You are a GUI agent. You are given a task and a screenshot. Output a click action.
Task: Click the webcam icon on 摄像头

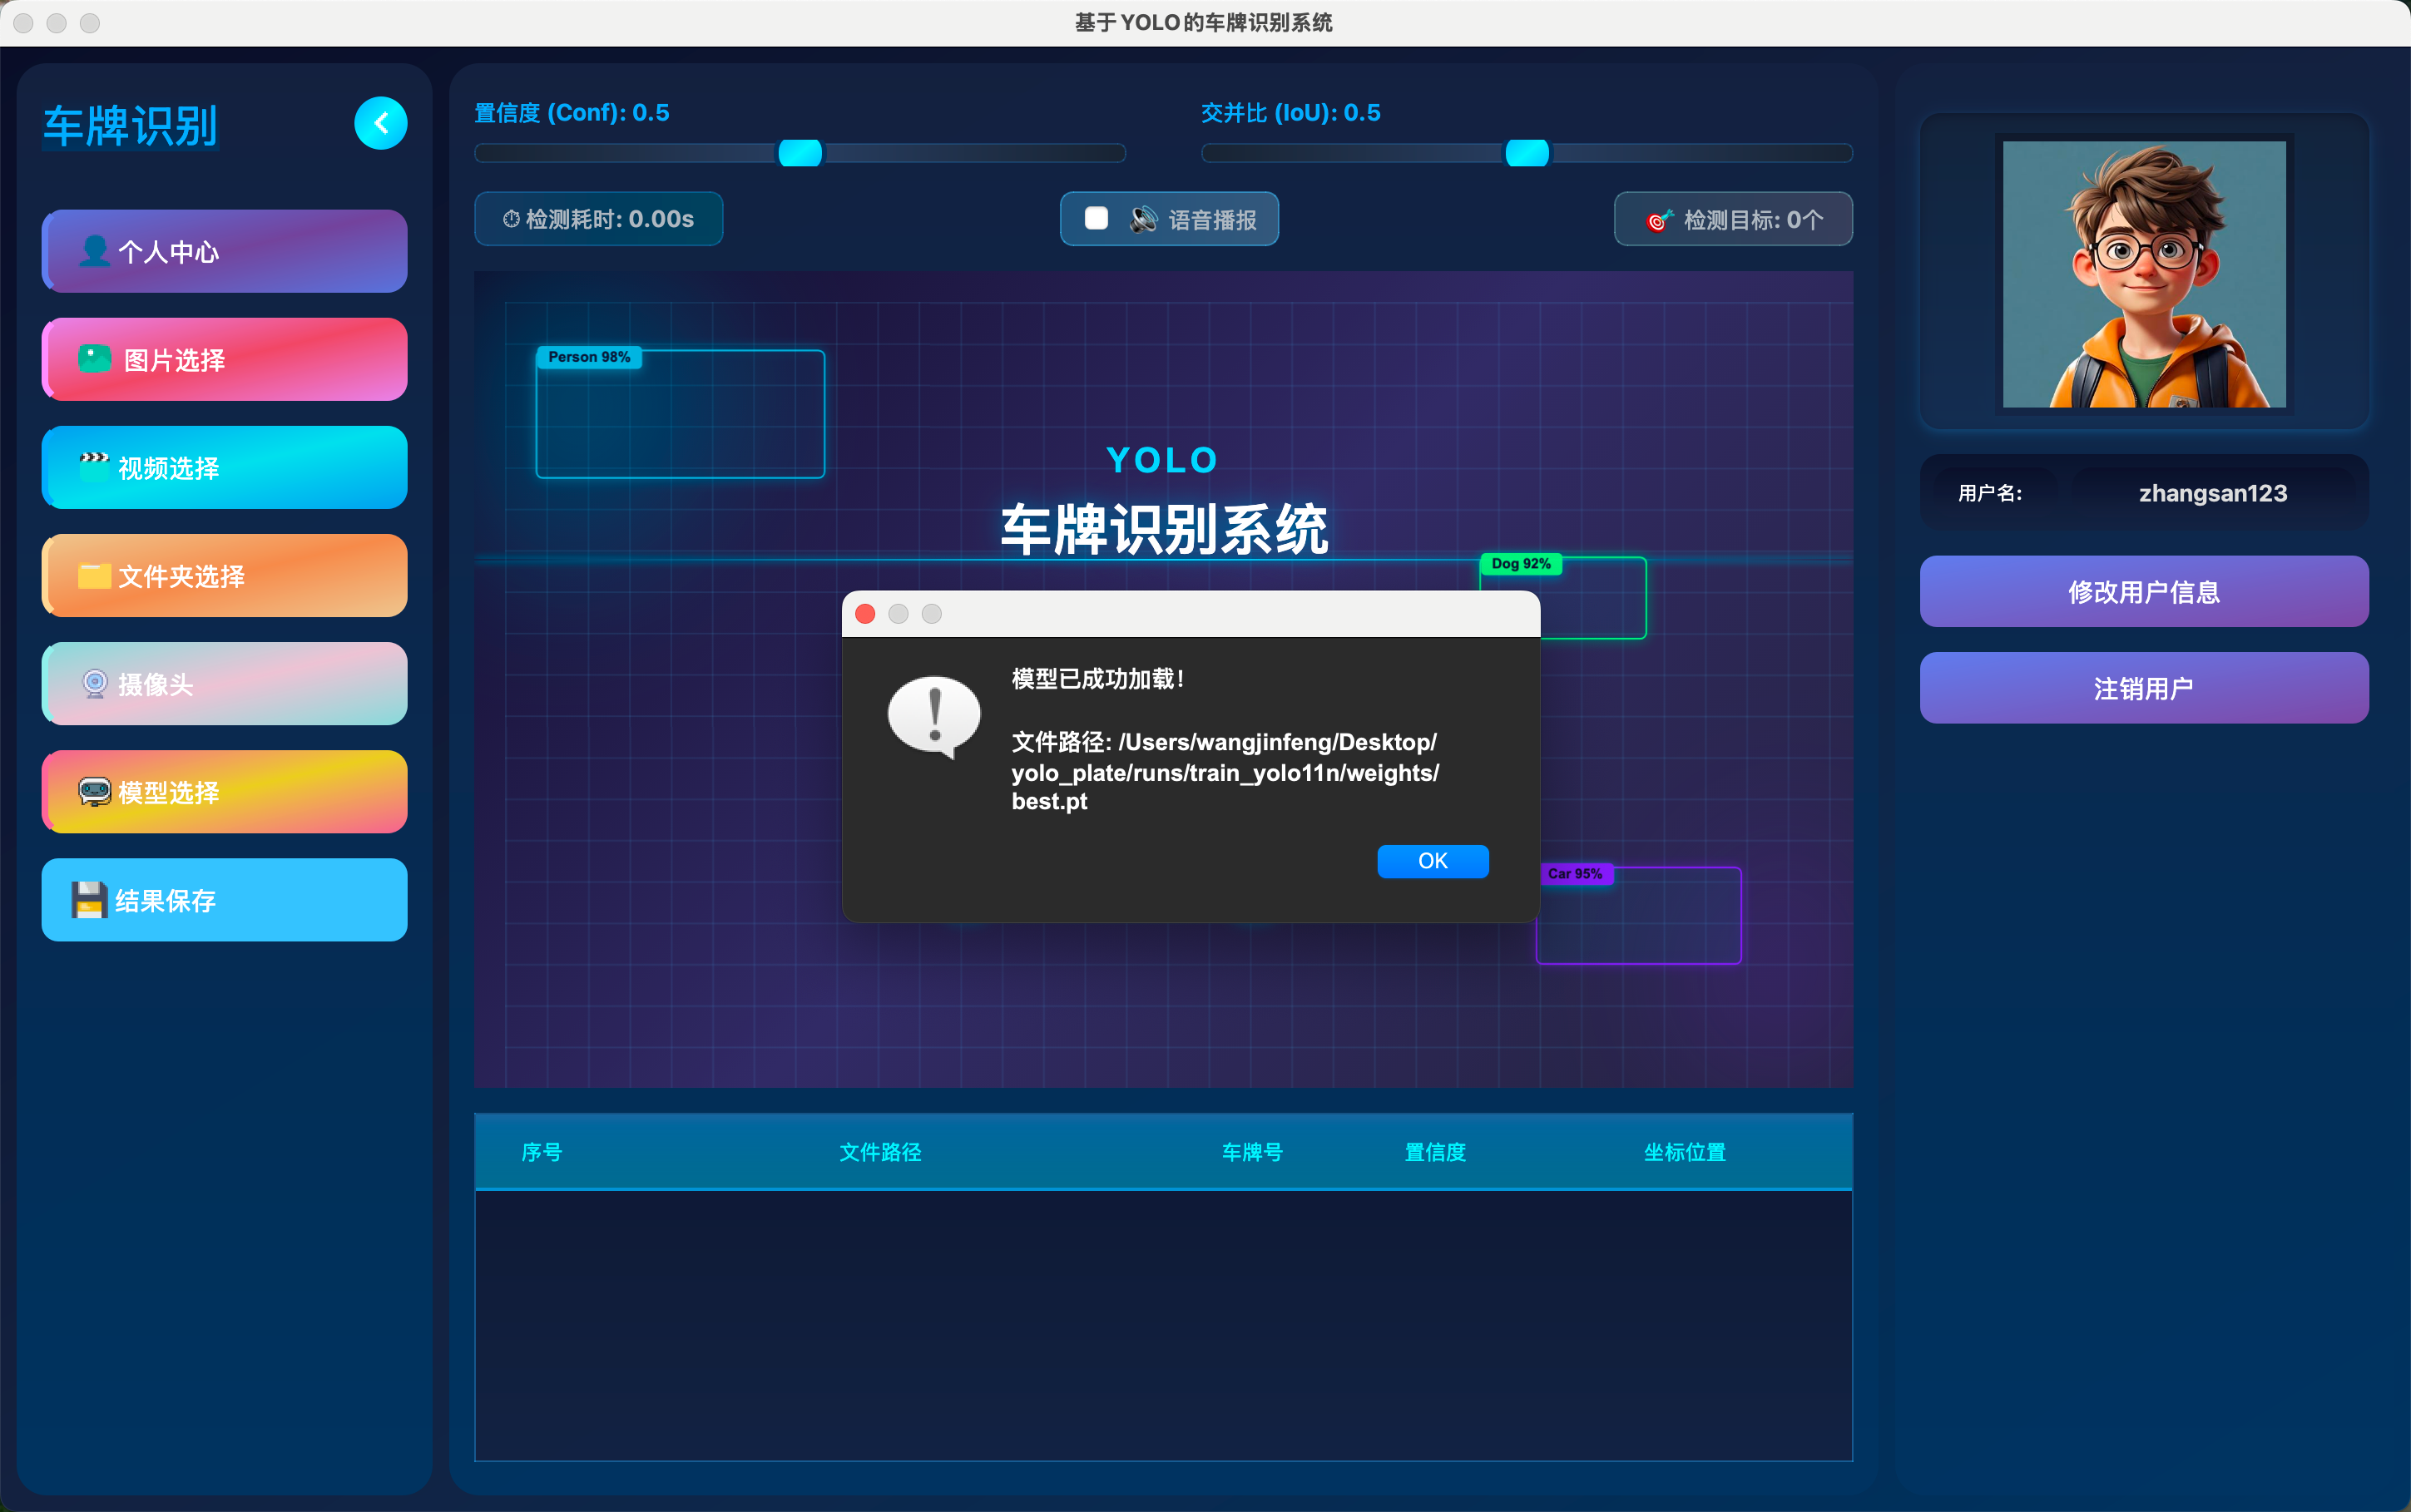[x=94, y=684]
